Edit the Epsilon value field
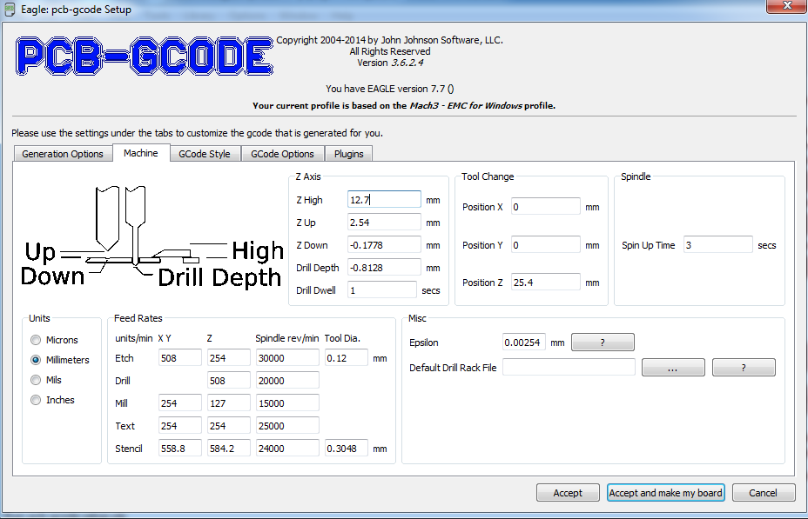 click(x=523, y=342)
